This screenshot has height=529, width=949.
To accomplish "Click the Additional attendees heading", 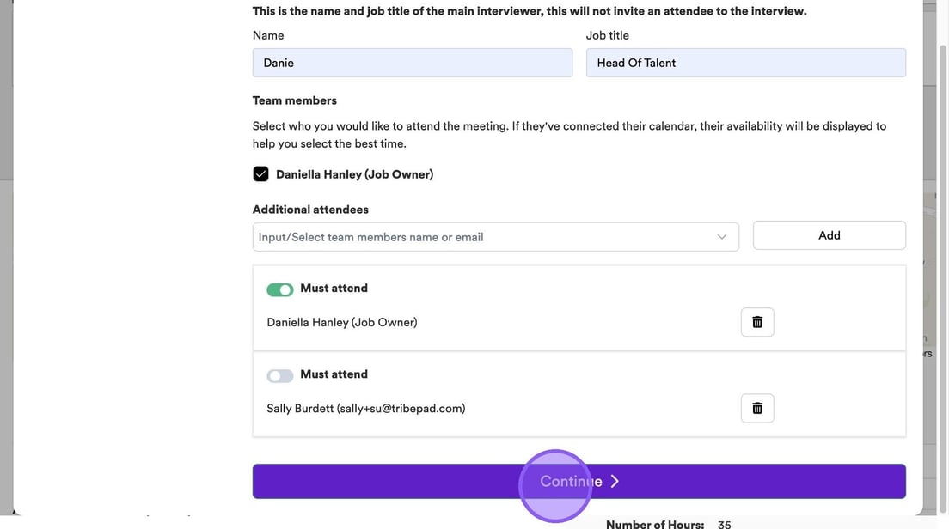I will tap(310, 210).
